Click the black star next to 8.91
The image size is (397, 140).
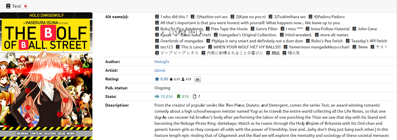click(x=171, y=79)
